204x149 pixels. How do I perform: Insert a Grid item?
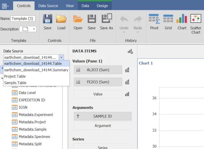[x=168, y=19]
